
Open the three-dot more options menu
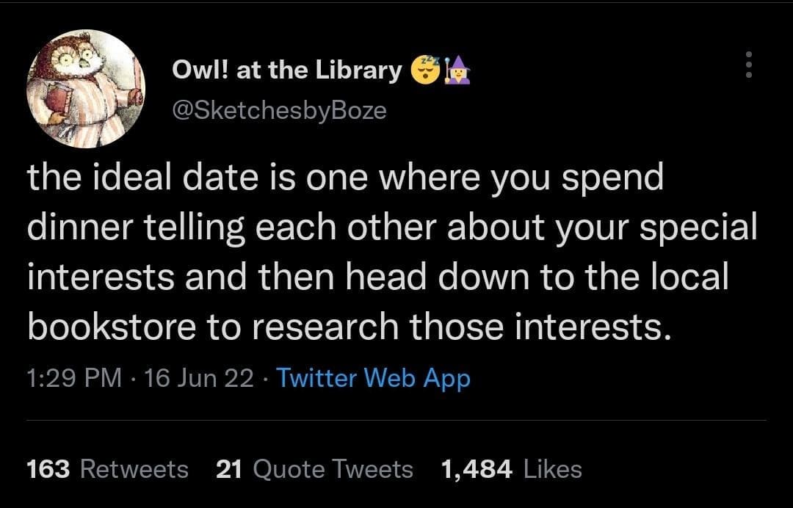click(x=749, y=65)
